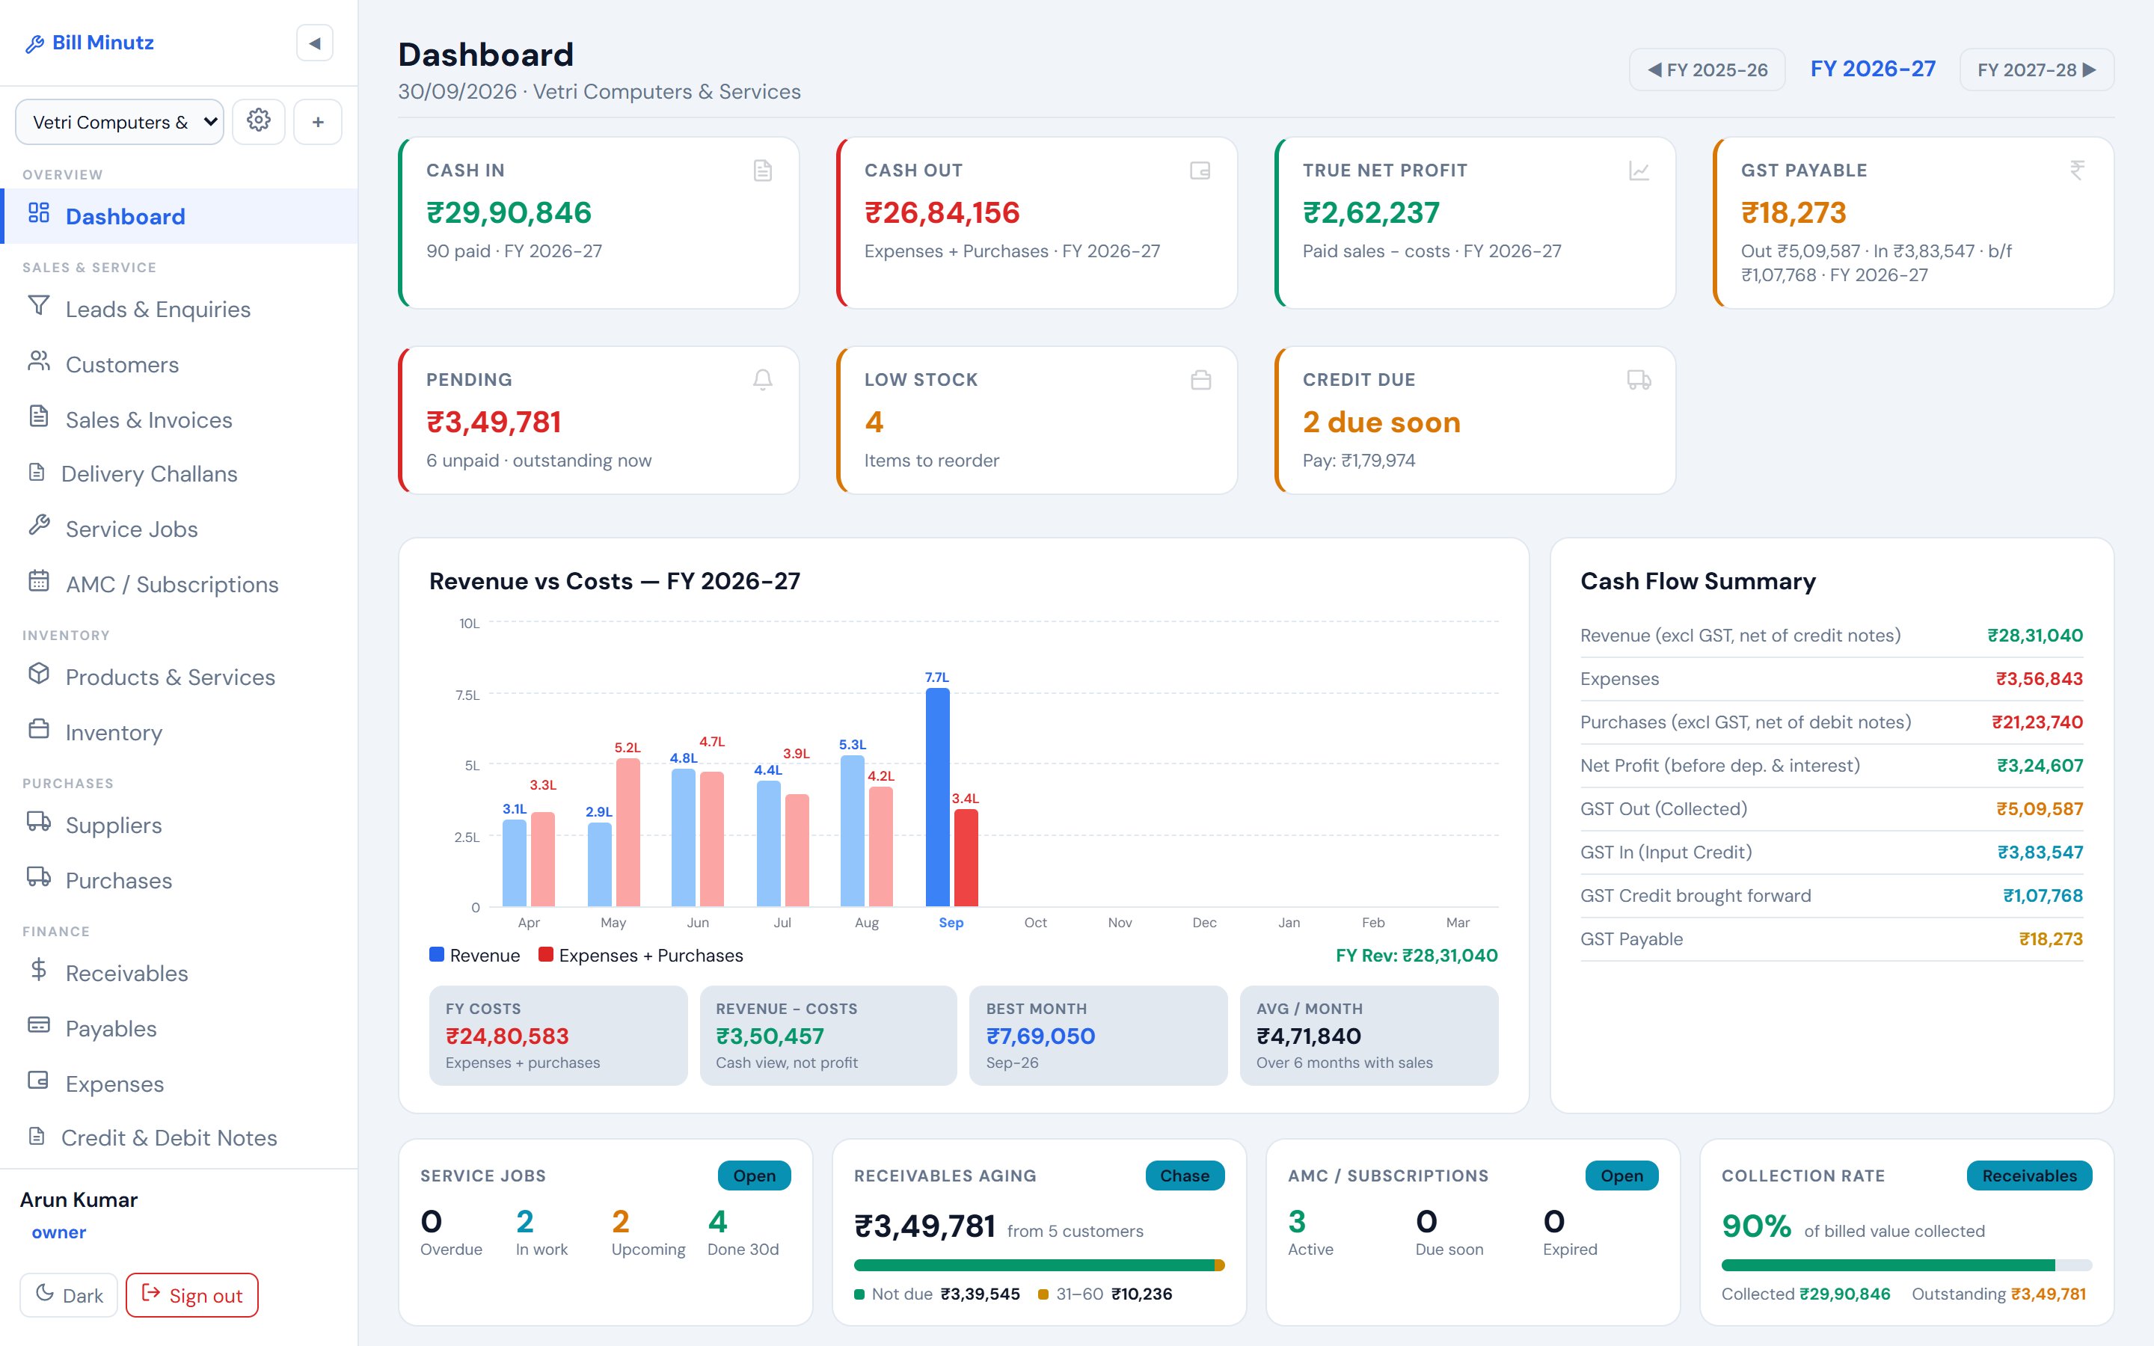Screen dimensions: 2154x1346
Task: Click the Products & Services box icon
Action: coord(39,673)
